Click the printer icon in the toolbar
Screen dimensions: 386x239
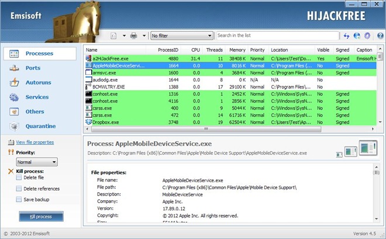tap(134, 36)
